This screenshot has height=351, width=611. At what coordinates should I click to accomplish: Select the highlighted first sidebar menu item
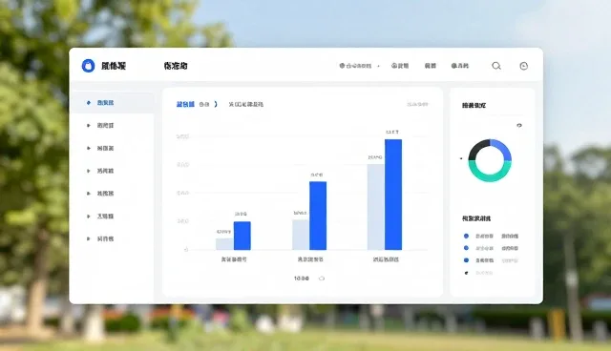point(112,103)
